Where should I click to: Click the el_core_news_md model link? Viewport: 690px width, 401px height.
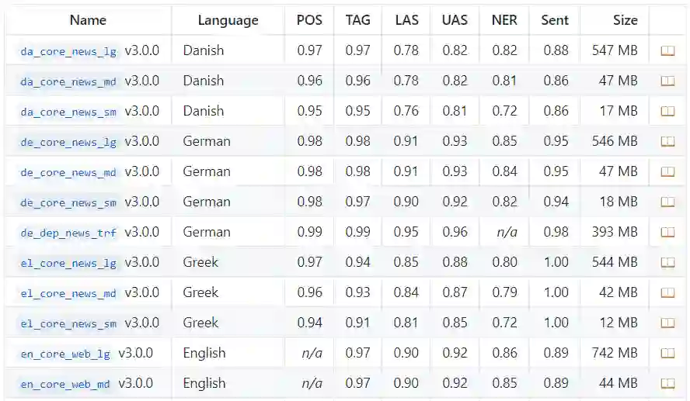tap(68, 293)
